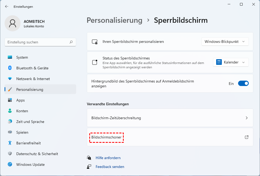260x176 pixels.
Task: Click the back arrow in the title bar
Action: pyautogui.click(x=7, y=6)
